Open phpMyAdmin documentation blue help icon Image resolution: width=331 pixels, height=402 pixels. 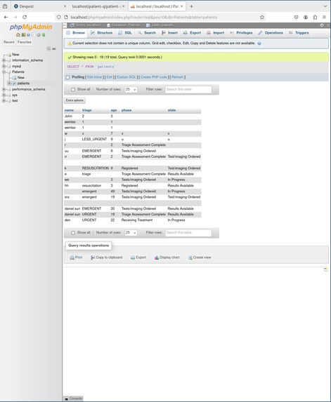coord(28,34)
